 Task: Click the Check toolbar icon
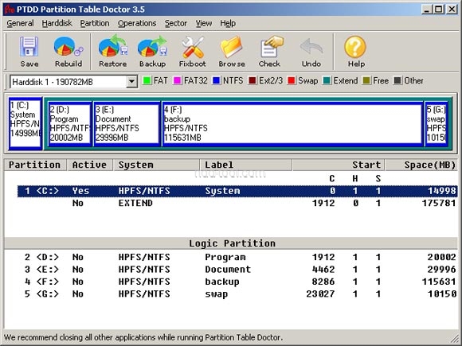click(271, 46)
